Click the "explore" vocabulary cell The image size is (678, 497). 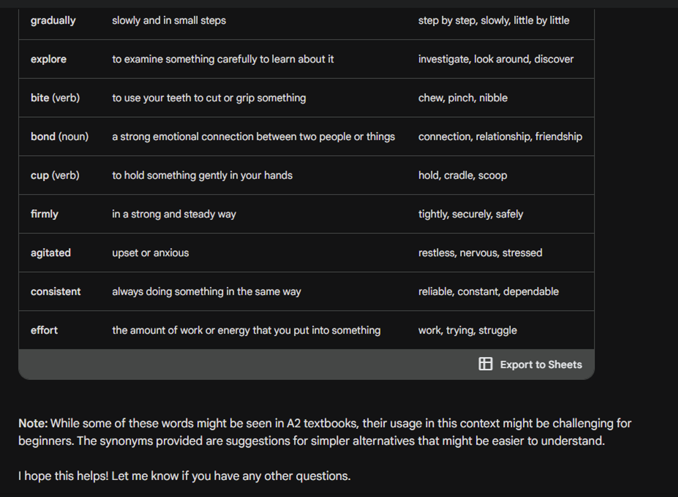[x=49, y=59]
